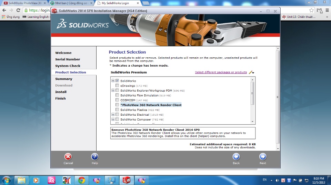Click the pencil icon beside package link
This screenshot has height=185, width=331.
[x=250, y=72]
